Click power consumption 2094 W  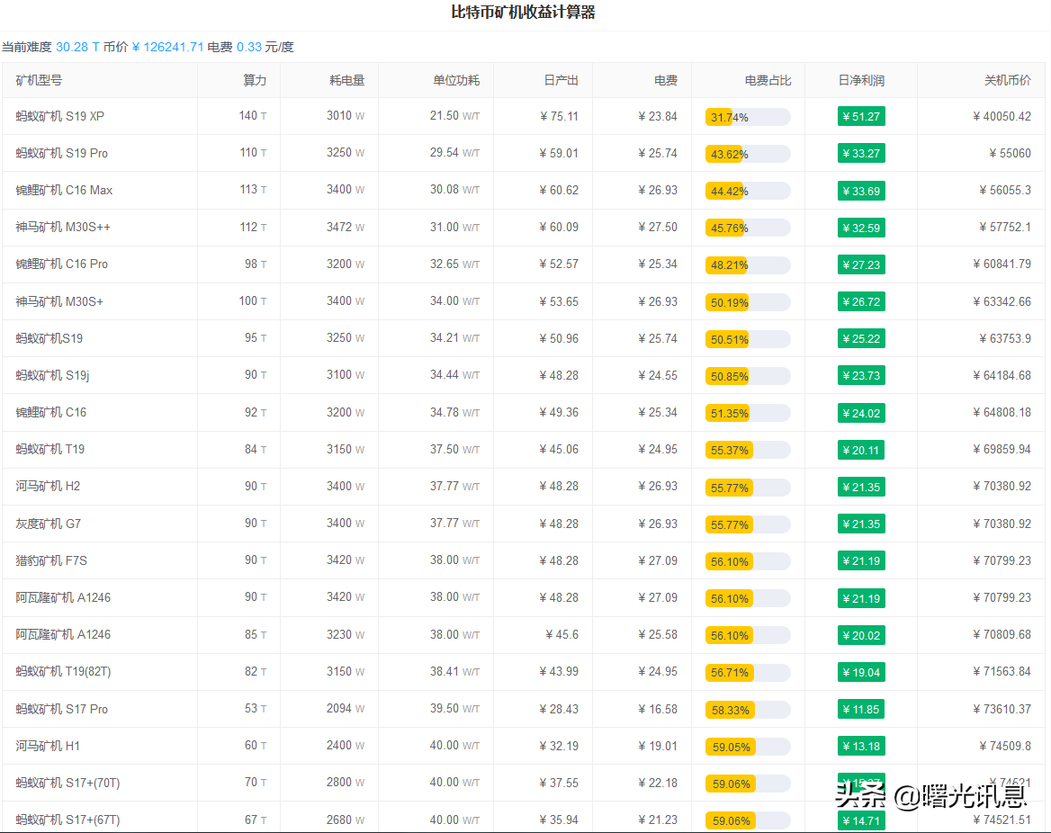tap(346, 708)
